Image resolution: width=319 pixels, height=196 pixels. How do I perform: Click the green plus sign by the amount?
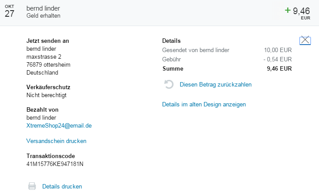coord(288,10)
